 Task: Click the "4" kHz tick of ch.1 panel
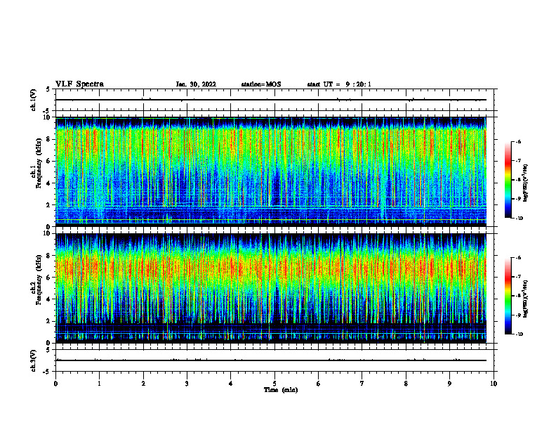coord(48,183)
